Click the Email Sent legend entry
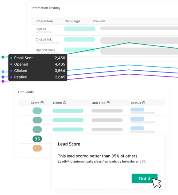 click(38, 58)
